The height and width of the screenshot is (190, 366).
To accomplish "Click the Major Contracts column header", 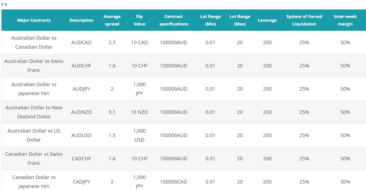I will coord(34,20).
